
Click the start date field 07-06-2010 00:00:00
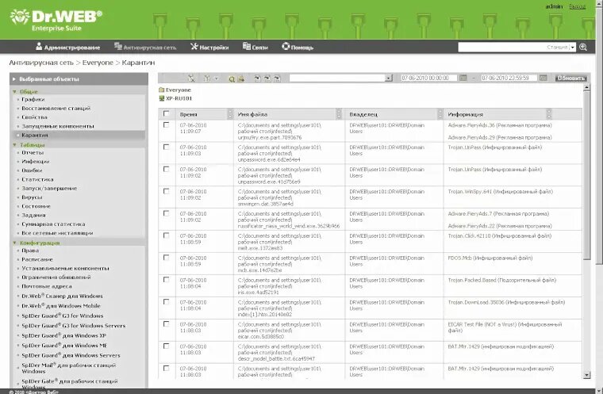[x=428, y=78]
